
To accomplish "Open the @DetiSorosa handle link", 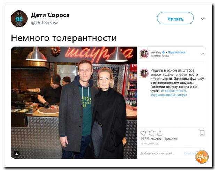I will [45, 23].
